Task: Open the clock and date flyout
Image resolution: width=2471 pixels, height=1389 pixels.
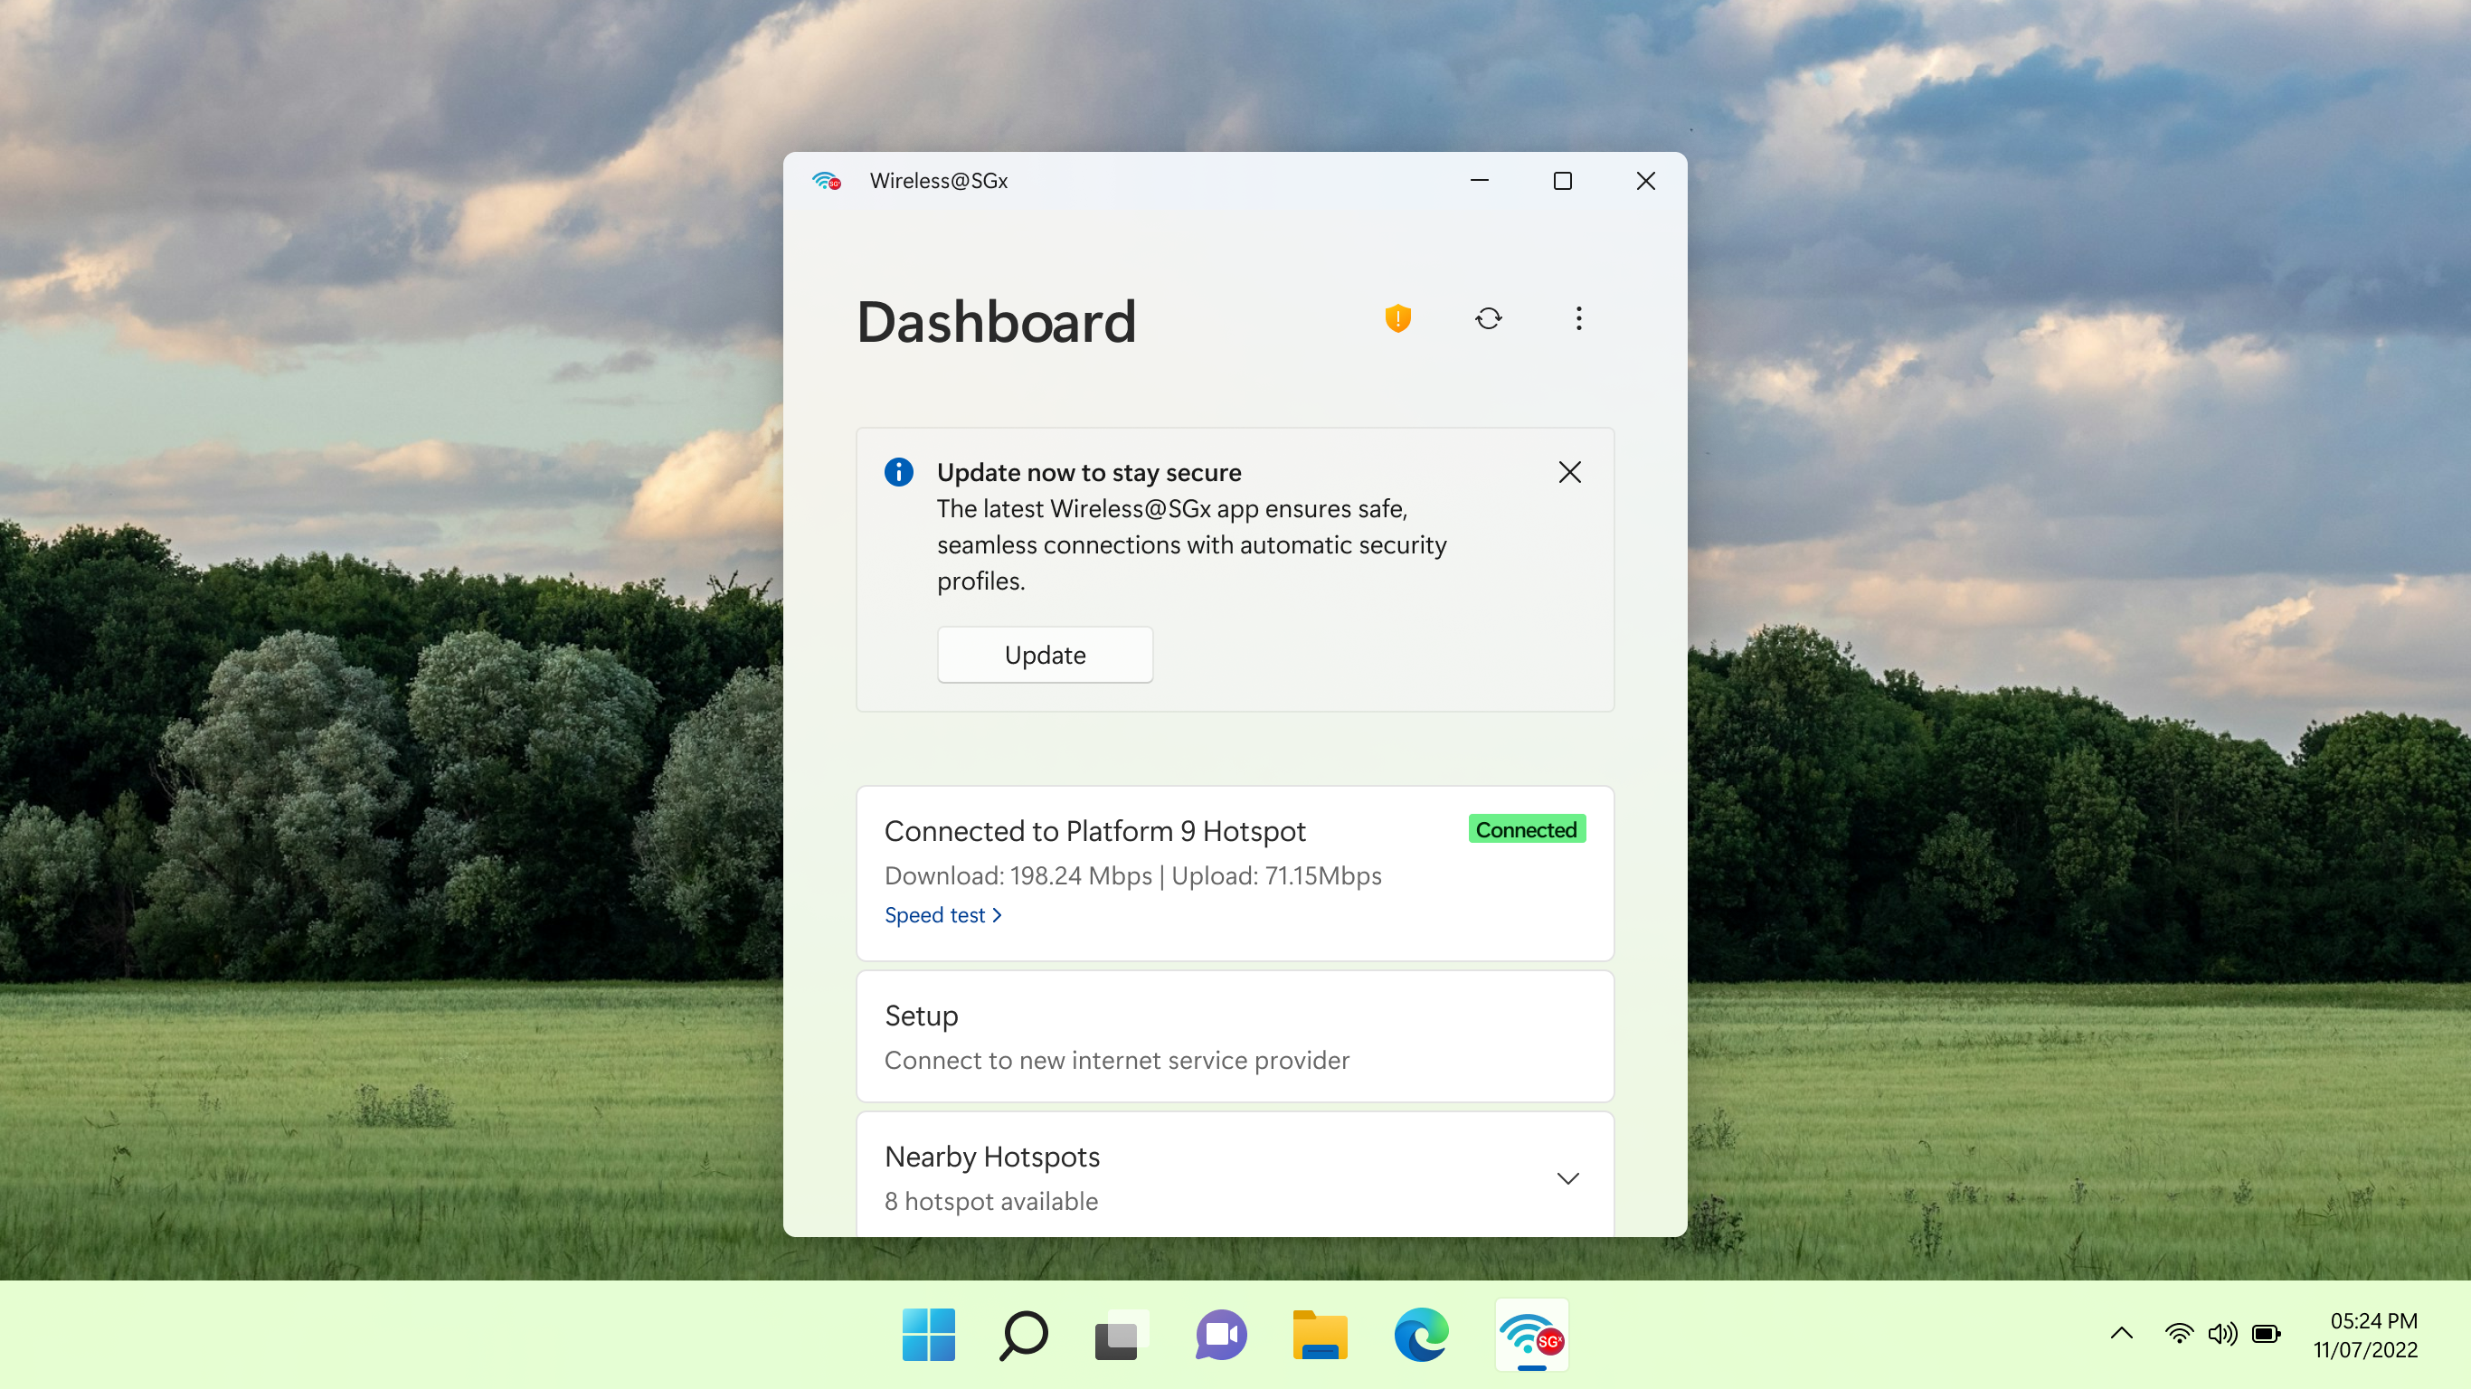Action: click(2364, 1335)
